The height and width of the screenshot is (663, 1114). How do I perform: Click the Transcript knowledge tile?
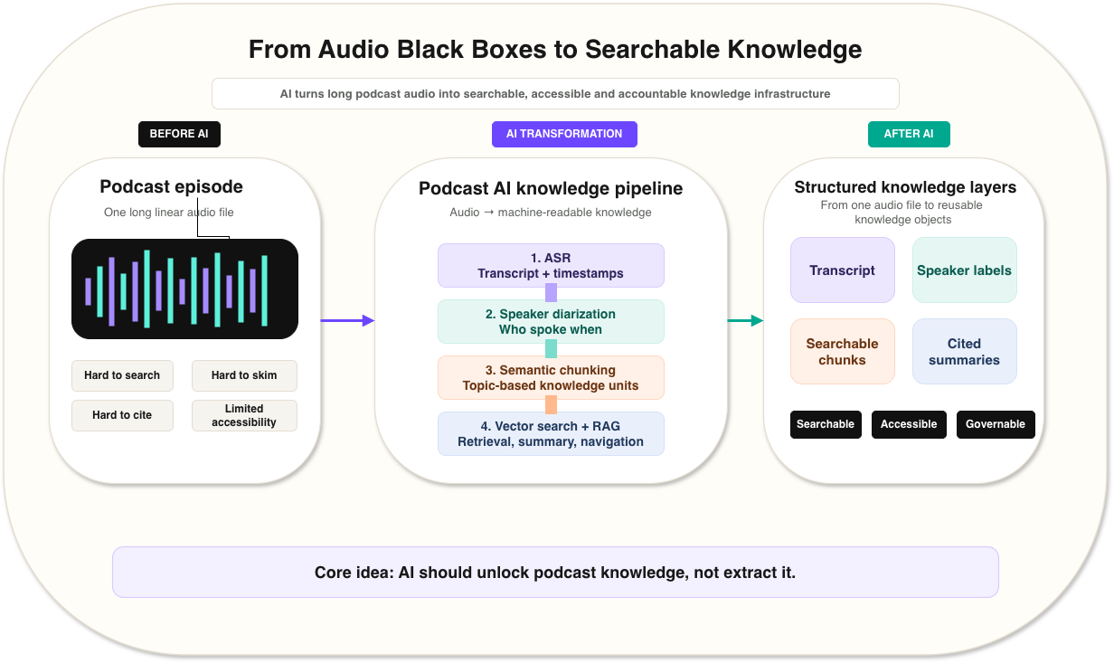tap(842, 270)
